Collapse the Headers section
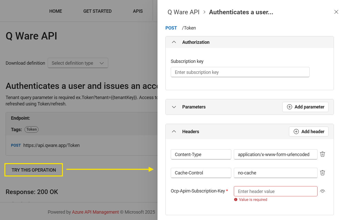The image size is (340, 220). click(174, 132)
